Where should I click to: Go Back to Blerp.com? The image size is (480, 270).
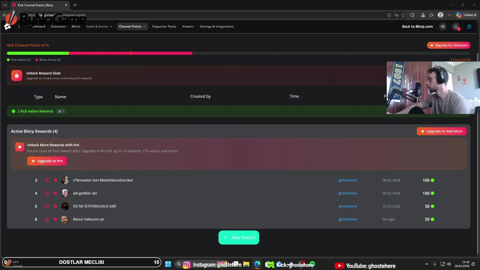(x=417, y=27)
